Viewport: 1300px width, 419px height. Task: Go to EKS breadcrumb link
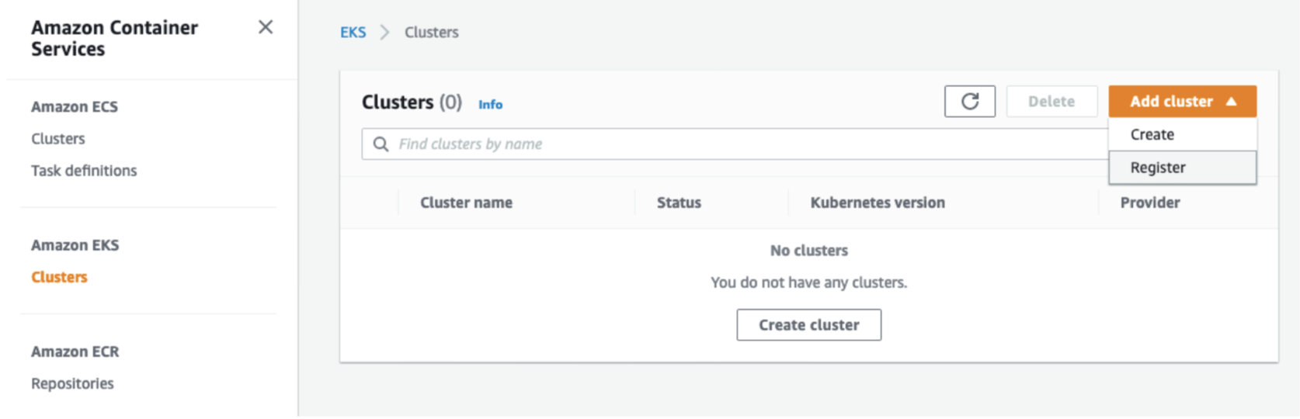click(353, 33)
